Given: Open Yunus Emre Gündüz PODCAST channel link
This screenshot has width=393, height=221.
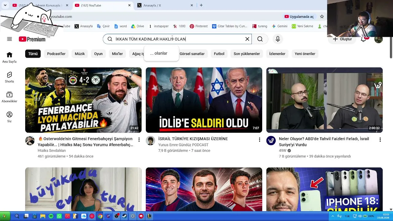Looking at the screenshot, I should click(x=183, y=145).
